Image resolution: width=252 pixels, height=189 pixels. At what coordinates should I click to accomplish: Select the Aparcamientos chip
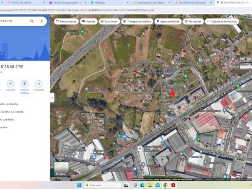(168, 22)
